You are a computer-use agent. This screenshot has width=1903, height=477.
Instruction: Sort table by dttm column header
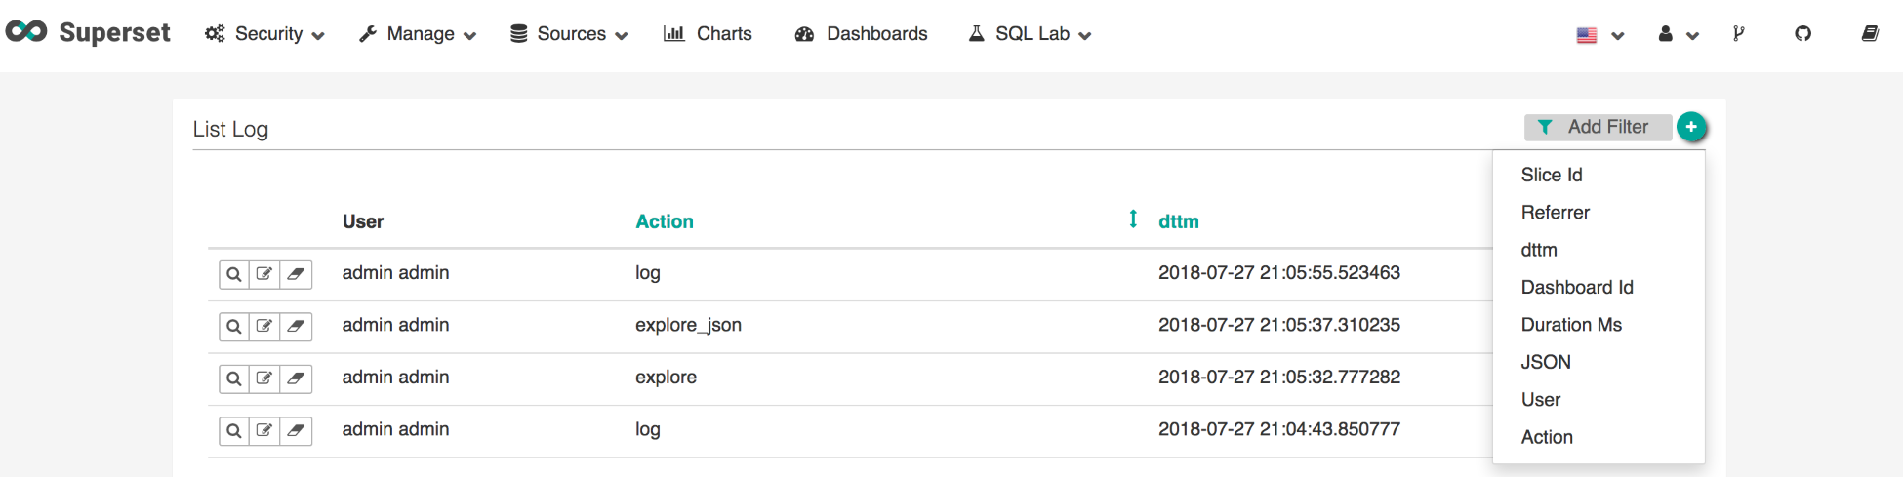click(x=1179, y=221)
